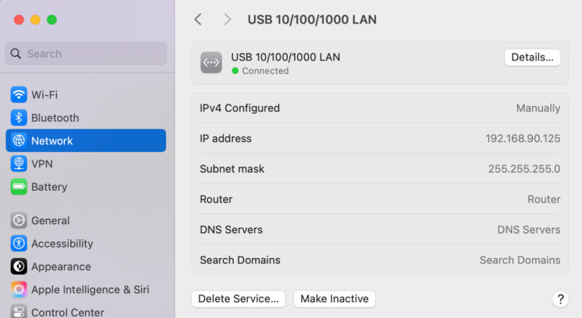Go forward with the right chevron
The height and width of the screenshot is (318, 582).
click(227, 20)
